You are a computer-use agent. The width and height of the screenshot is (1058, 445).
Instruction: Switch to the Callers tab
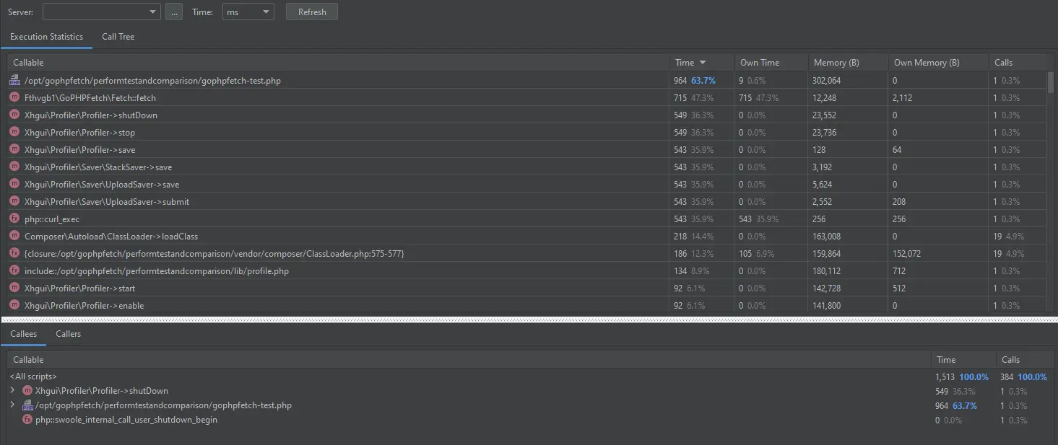(x=68, y=334)
